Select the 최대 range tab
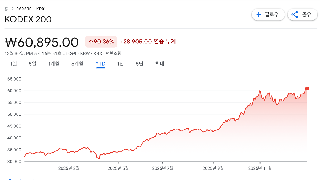This screenshot has height=180, width=320. point(160,64)
